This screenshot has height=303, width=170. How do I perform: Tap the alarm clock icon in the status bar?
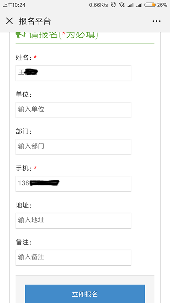pos(114,5)
